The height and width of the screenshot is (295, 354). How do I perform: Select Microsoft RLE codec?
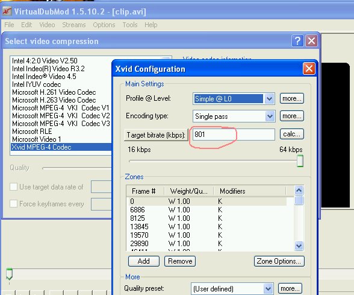(32, 132)
